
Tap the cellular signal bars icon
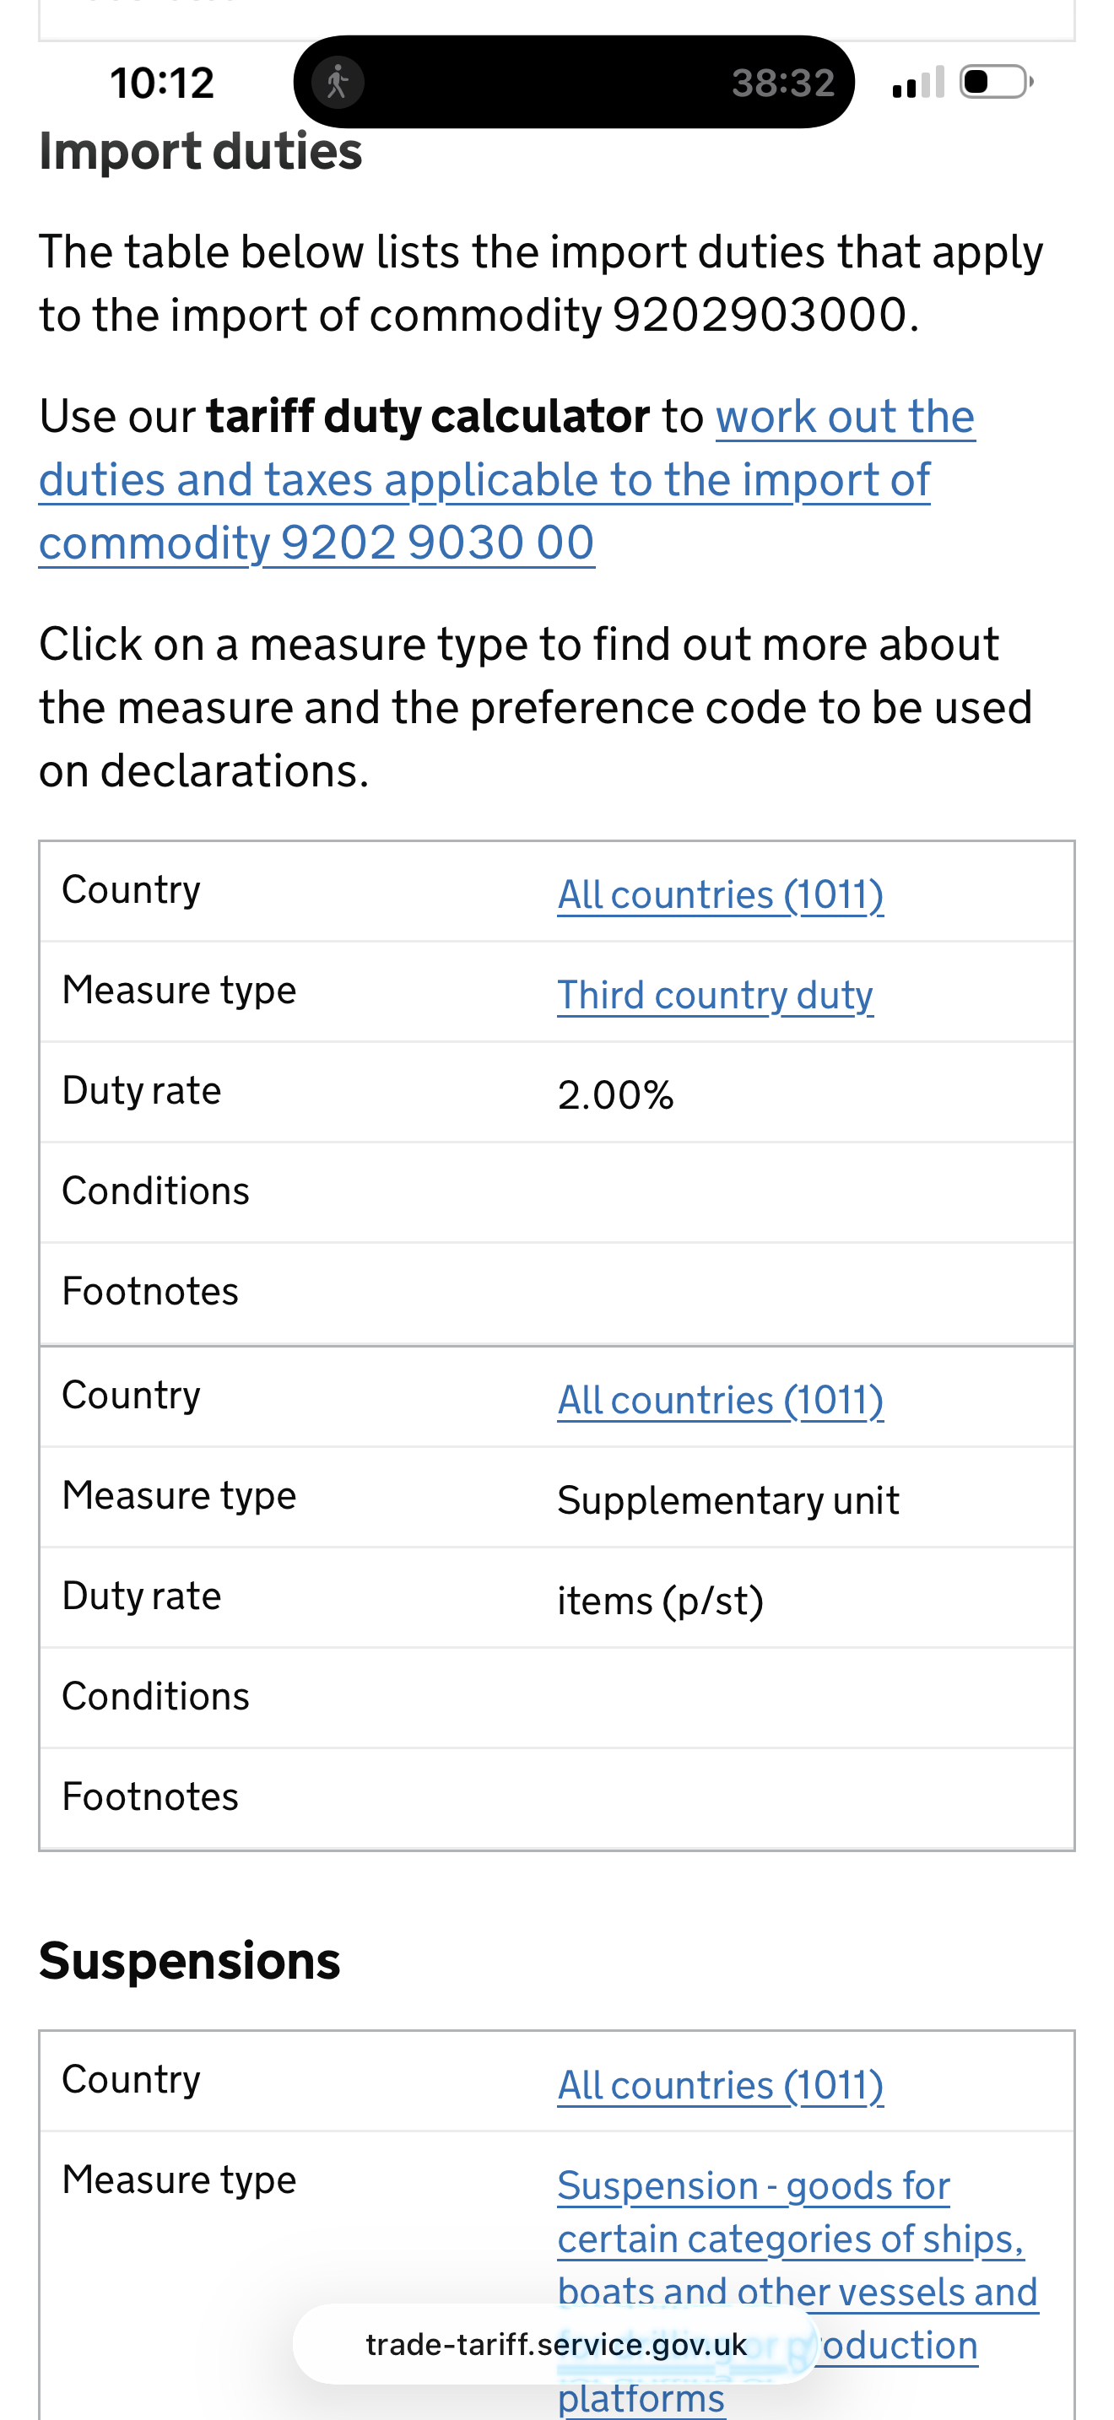click(x=917, y=83)
